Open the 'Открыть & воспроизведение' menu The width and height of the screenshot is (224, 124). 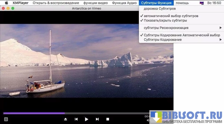click(56, 3)
